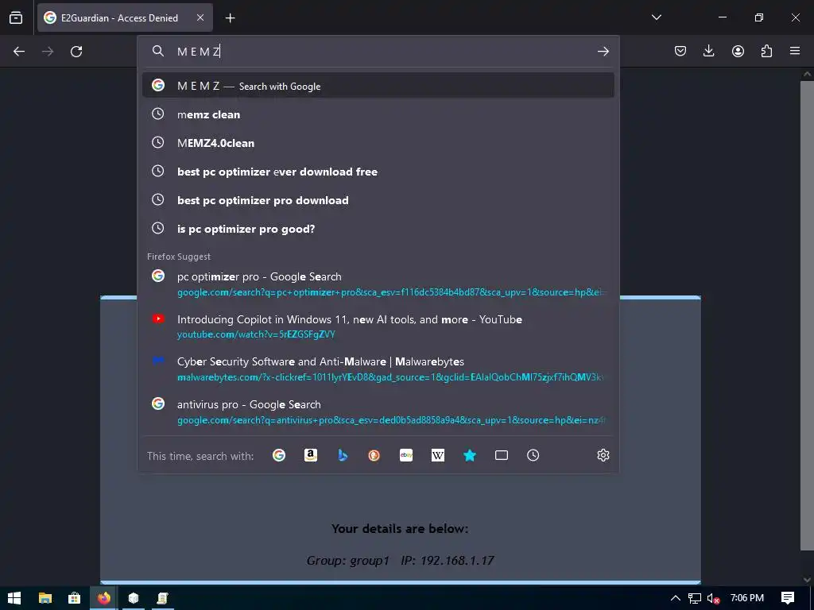
Task: Open the Action Center notifications icon
Action: [x=788, y=598]
